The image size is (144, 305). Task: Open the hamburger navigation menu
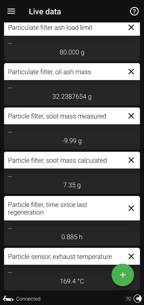11,11
